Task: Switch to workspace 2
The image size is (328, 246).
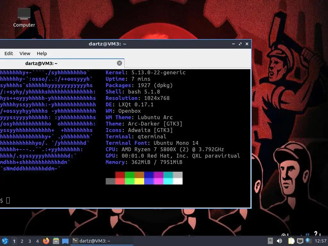Action: (22, 241)
